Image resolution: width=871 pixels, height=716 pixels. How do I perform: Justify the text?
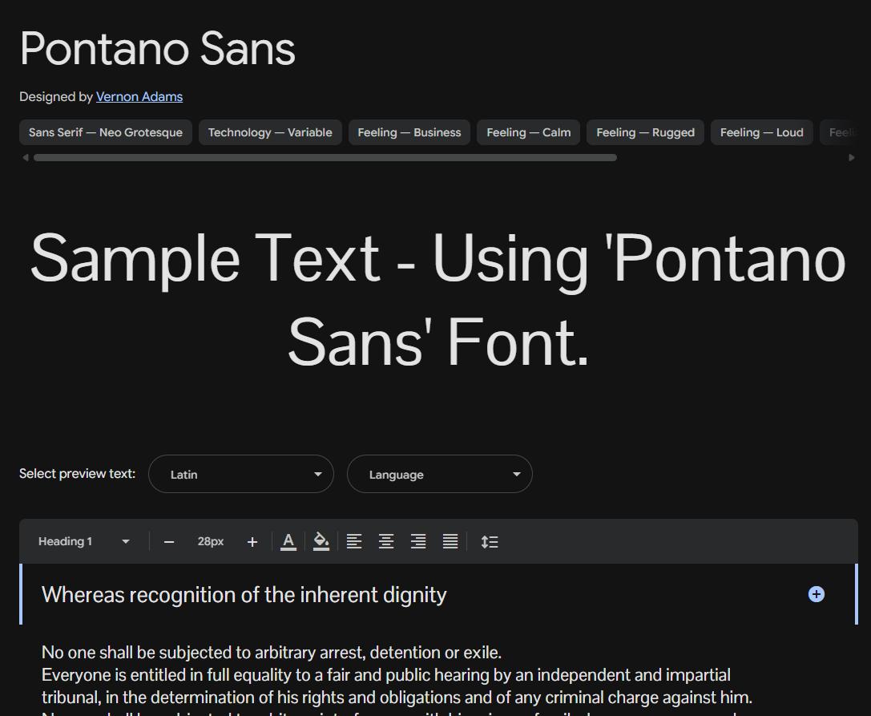(450, 541)
